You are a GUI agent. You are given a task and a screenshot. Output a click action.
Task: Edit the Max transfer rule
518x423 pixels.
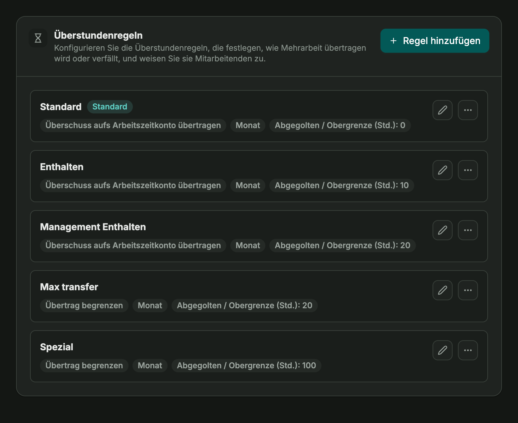tap(443, 290)
